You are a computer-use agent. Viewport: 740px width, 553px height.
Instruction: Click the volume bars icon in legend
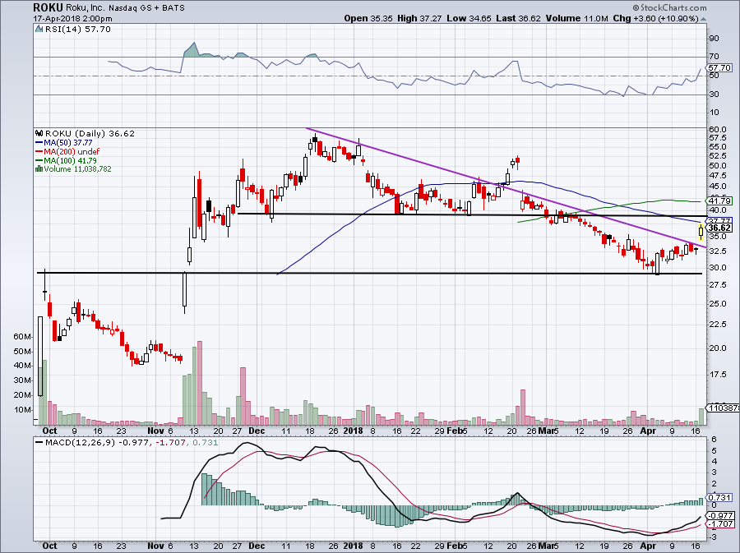[x=39, y=168]
